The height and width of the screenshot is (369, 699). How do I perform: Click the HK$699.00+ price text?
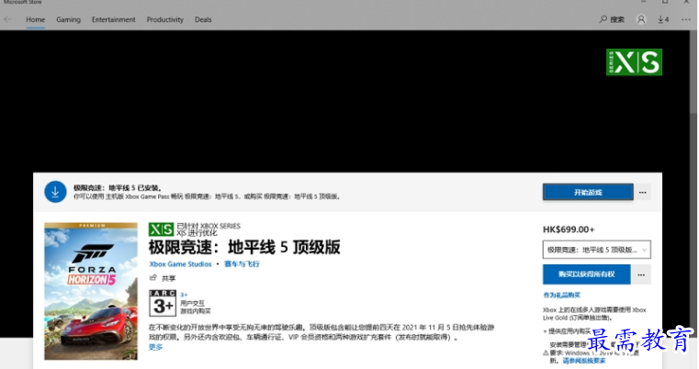[x=569, y=229]
